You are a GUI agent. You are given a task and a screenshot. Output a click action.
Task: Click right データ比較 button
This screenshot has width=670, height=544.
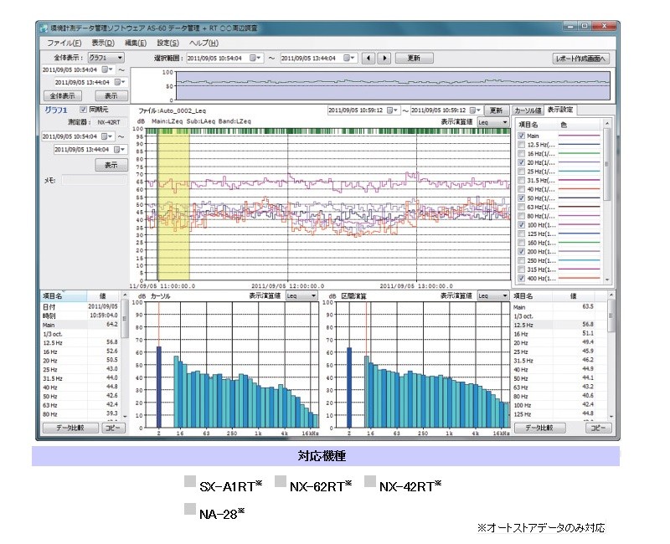tap(539, 428)
